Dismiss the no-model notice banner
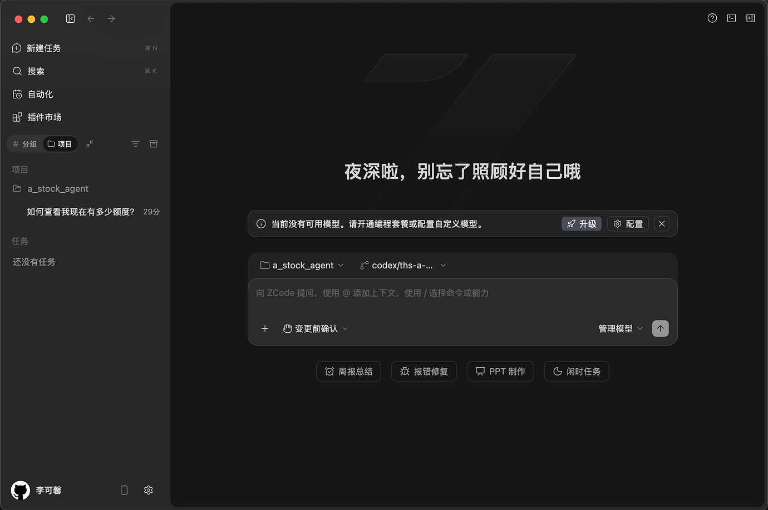Viewport: 768px width, 510px height. [662, 224]
